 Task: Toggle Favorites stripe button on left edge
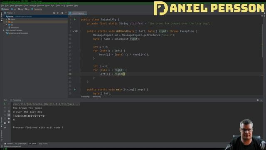pos(1,122)
